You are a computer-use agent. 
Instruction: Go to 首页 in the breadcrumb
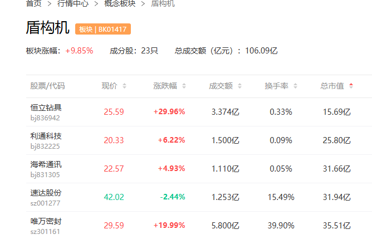pos(33,3)
